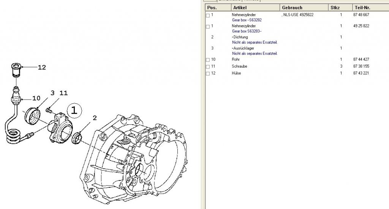This screenshot has height=209, width=389.
Task: Click the 'Rohr' article name
Action: point(236,60)
